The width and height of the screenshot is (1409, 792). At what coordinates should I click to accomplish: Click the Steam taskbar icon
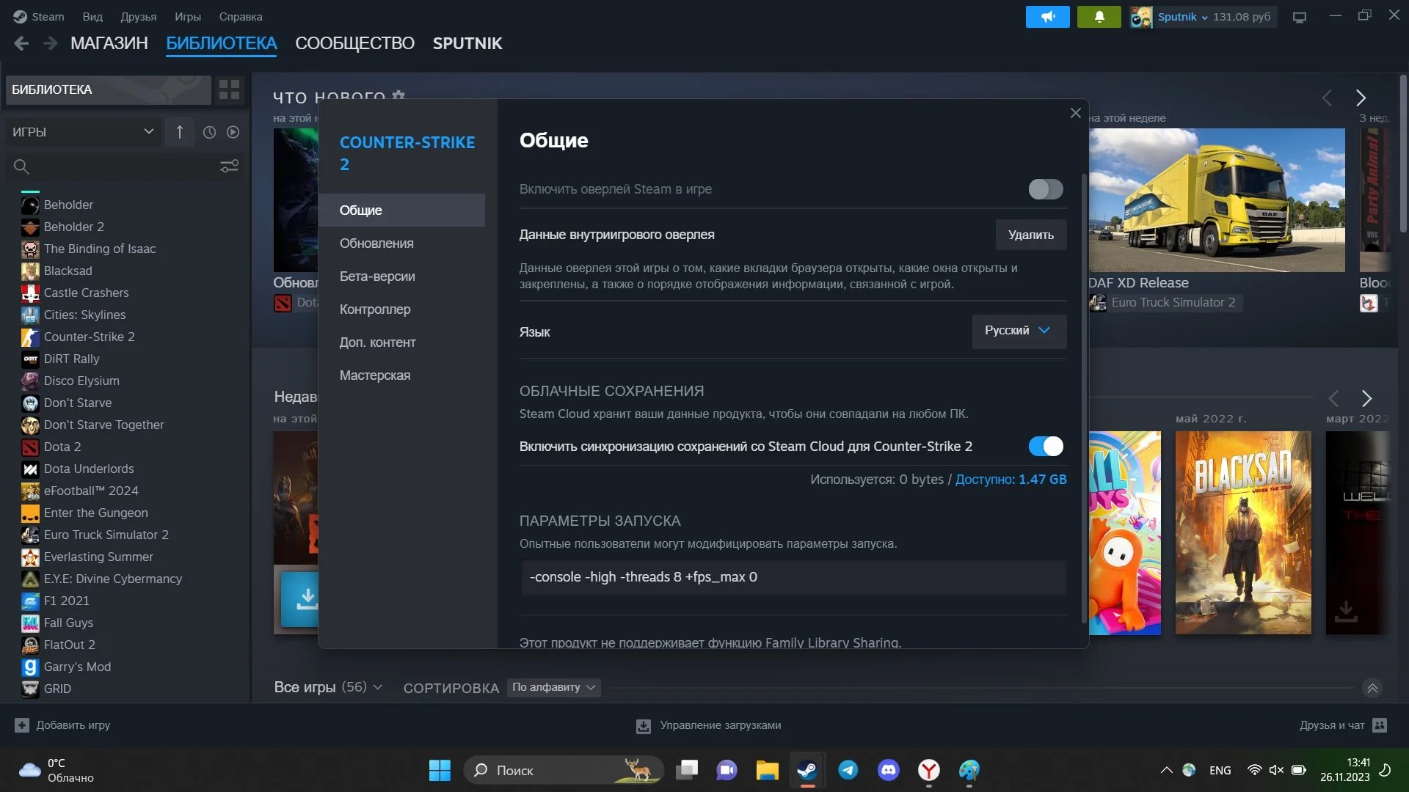click(x=807, y=770)
